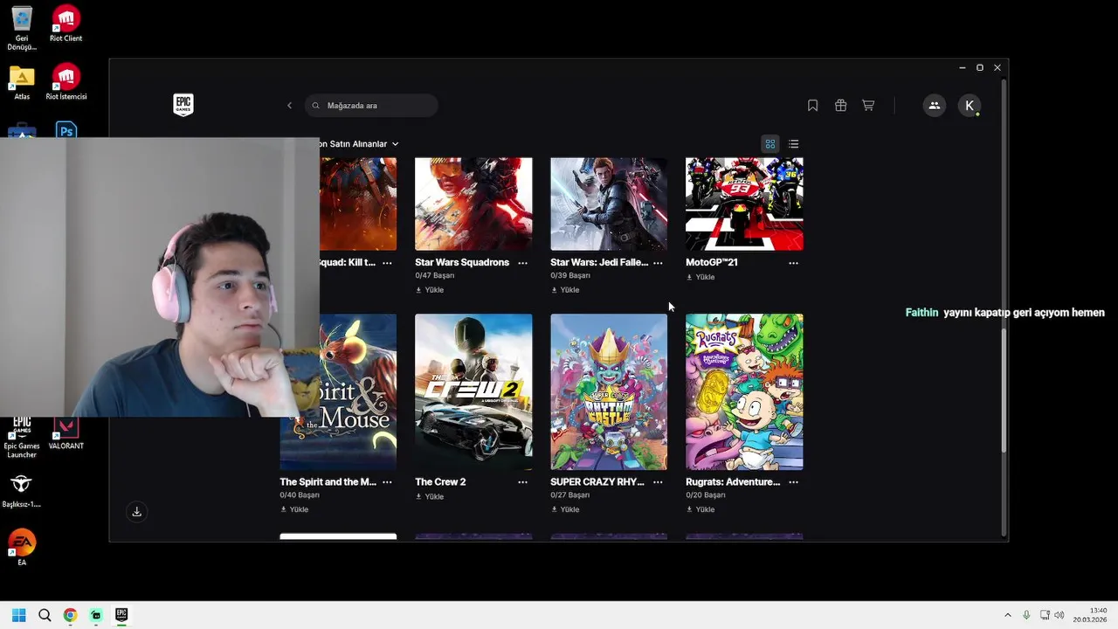This screenshot has height=629, width=1118.
Task: Open the Windows Start menu
Action: (18, 615)
